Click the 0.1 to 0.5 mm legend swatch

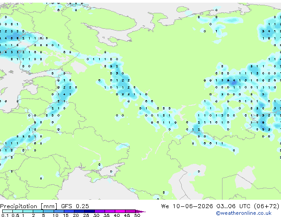[8, 211]
